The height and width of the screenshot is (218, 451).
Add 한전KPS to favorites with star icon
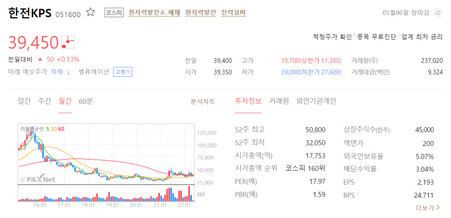tap(91, 12)
